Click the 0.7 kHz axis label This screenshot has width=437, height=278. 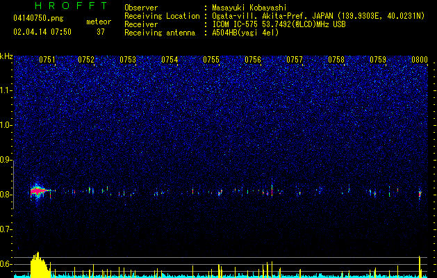(6, 229)
